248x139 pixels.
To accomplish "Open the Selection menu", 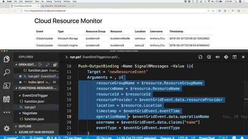I will 29,2.
